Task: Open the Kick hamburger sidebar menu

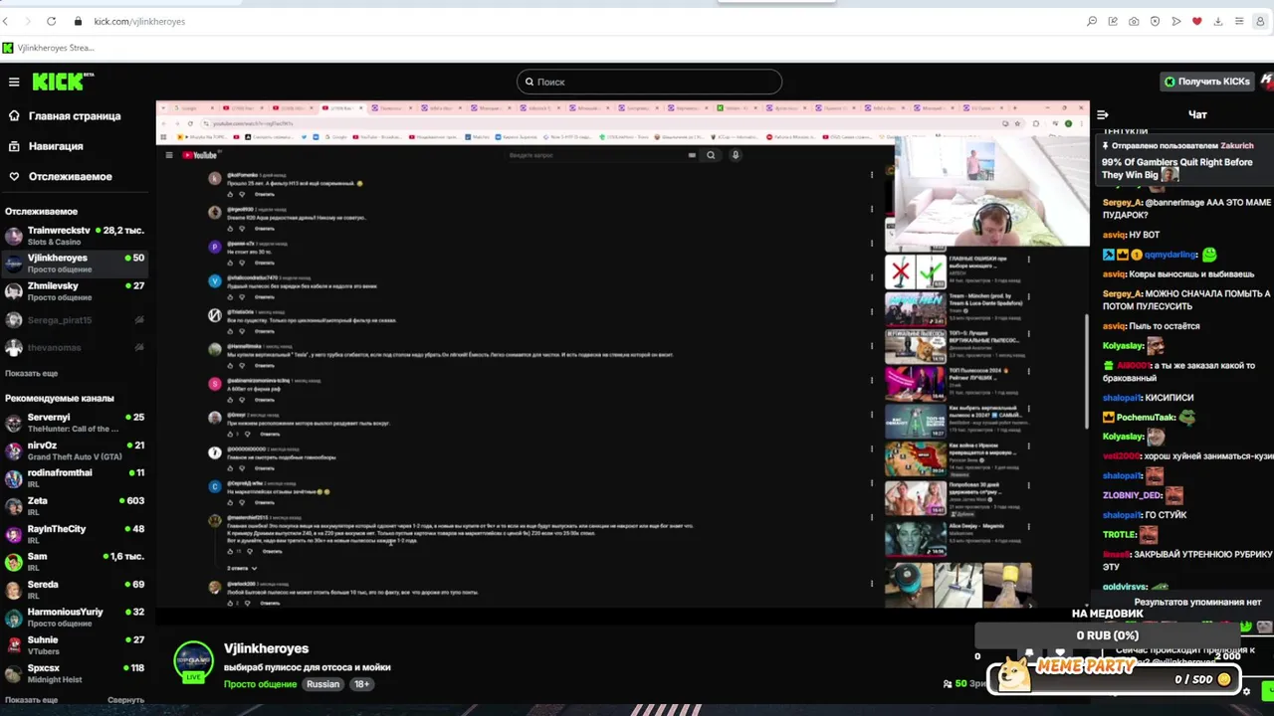Action: click(x=14, y=82)
